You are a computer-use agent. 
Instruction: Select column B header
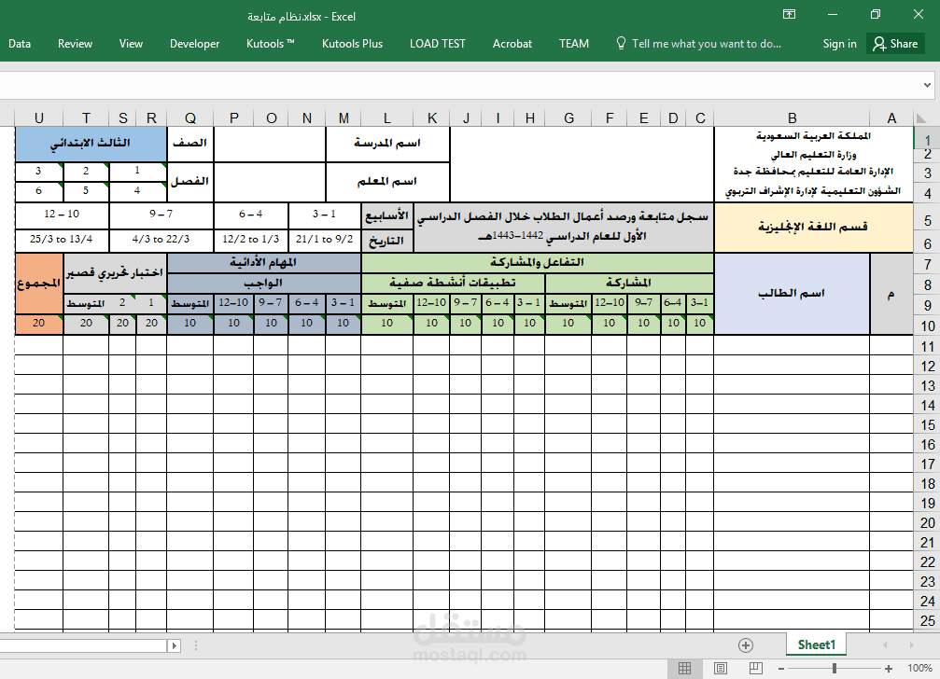coord(792,118)
